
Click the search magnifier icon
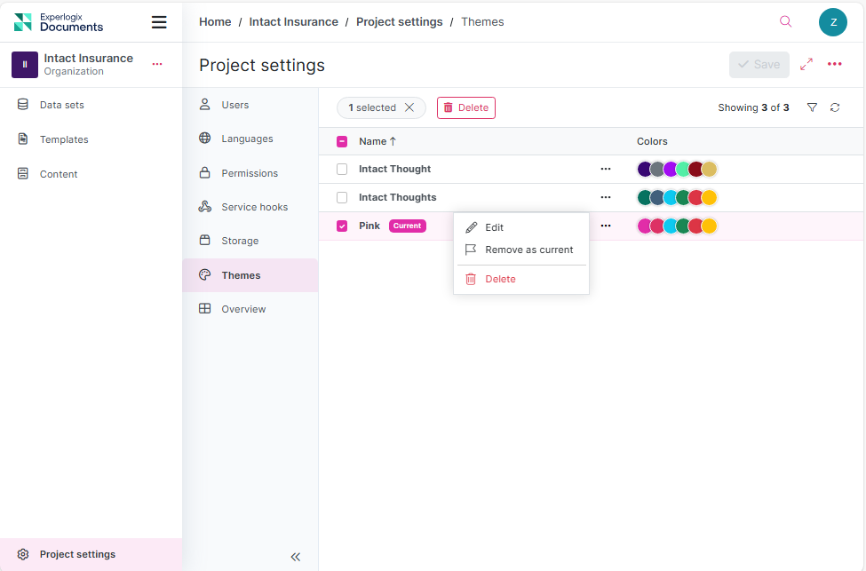785,22
